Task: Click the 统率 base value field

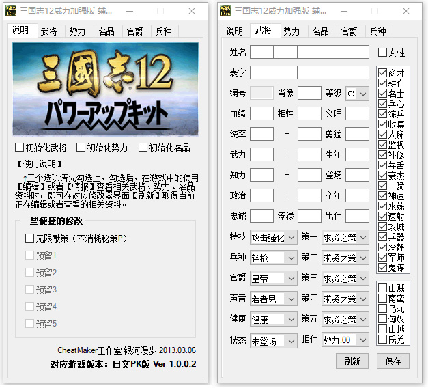Action: (x=261, y=134)
